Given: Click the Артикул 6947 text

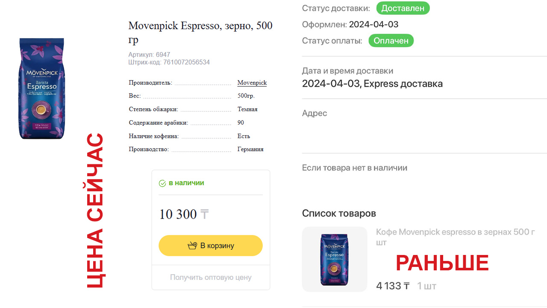Looking at the screenshot, I should (149, 55).
